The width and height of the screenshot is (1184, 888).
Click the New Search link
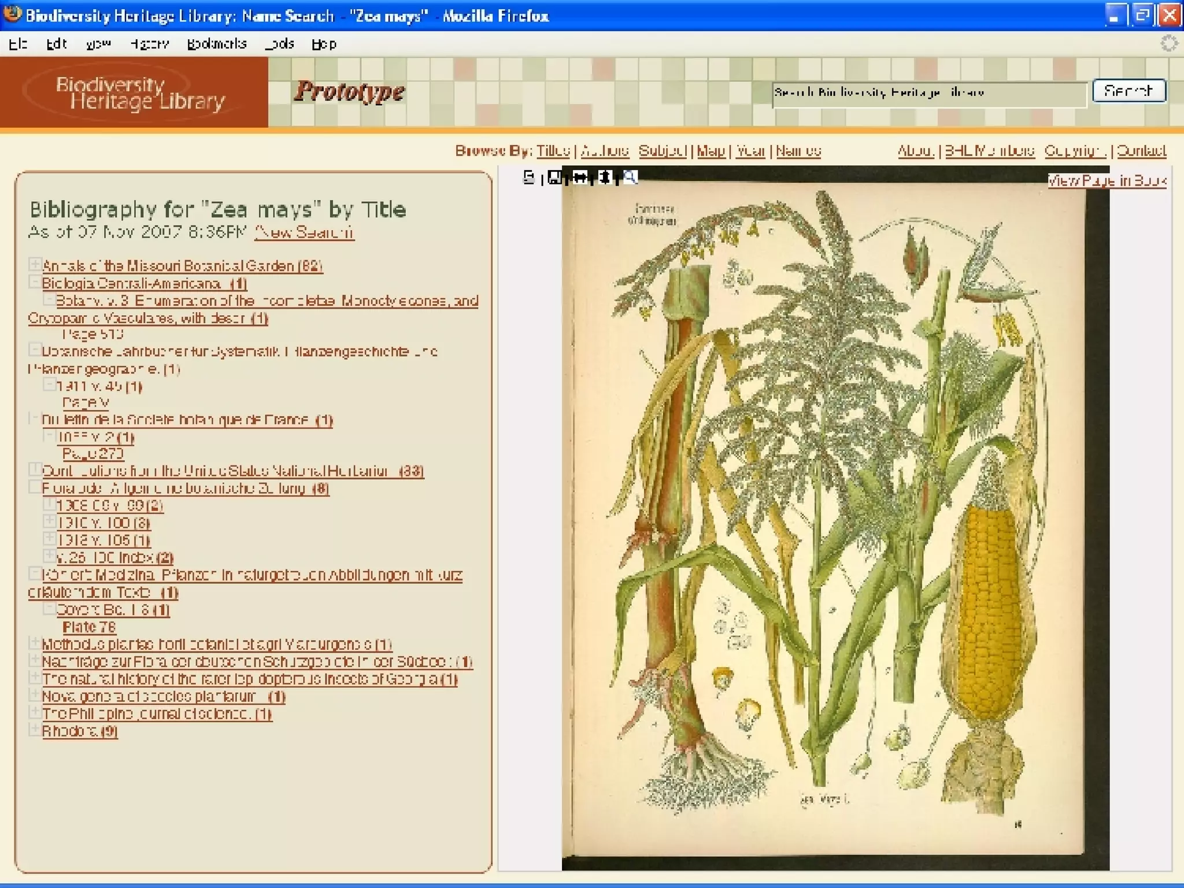(x=304, y=232)
